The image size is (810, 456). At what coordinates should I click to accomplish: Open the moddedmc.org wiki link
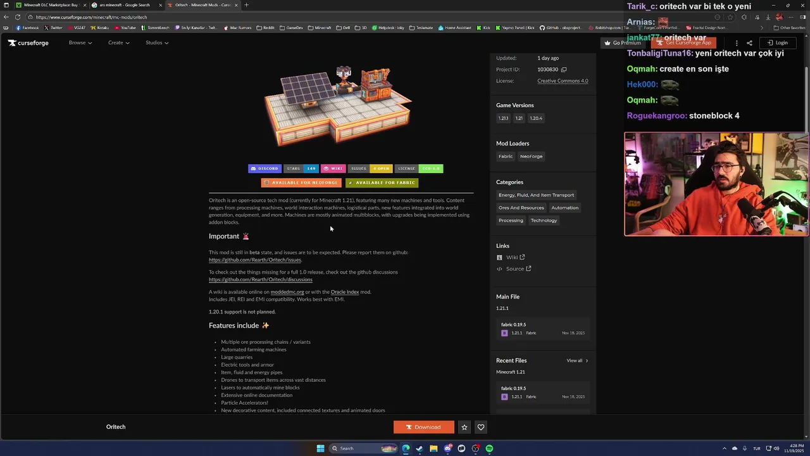pos(287,292)
